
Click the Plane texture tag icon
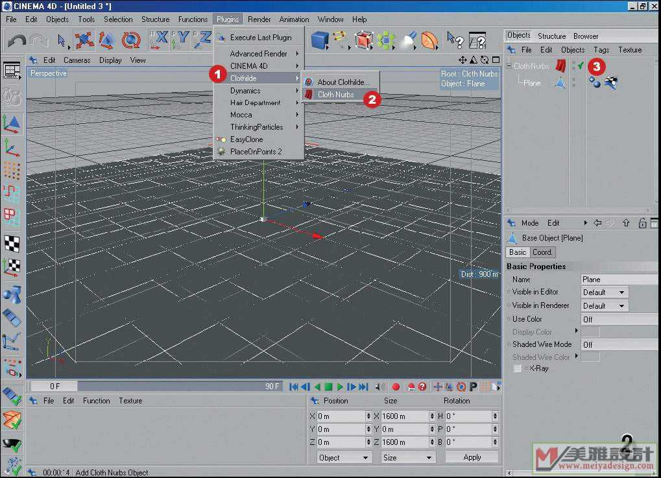(x=611, y=82)
